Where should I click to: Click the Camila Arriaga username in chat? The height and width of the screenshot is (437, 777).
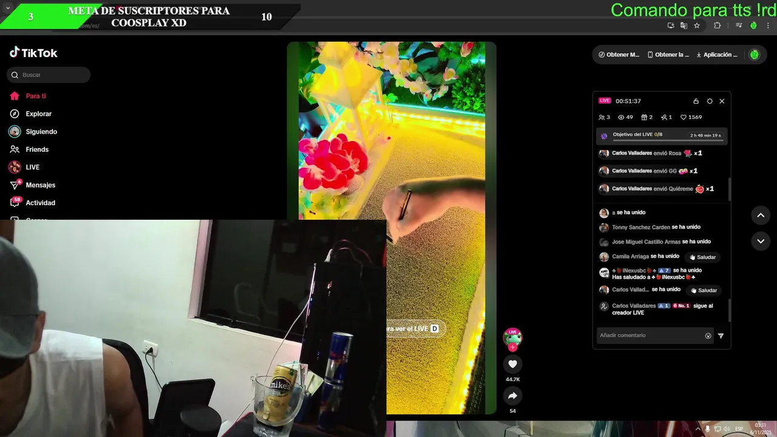(630, 256)
